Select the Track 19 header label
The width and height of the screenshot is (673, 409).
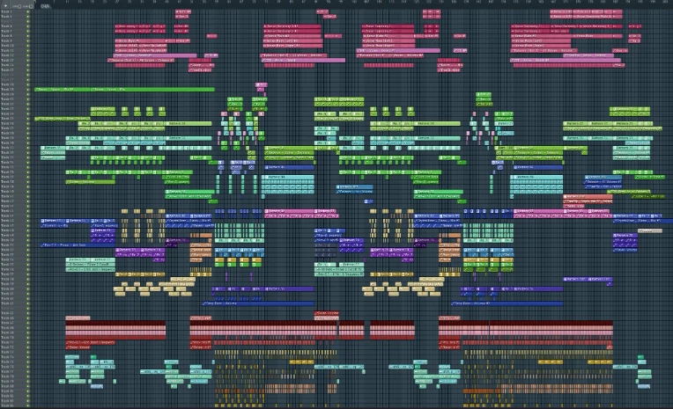tap(7, 90)
